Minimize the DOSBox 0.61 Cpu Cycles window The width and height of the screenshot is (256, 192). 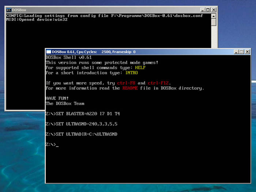pos(236,52)
